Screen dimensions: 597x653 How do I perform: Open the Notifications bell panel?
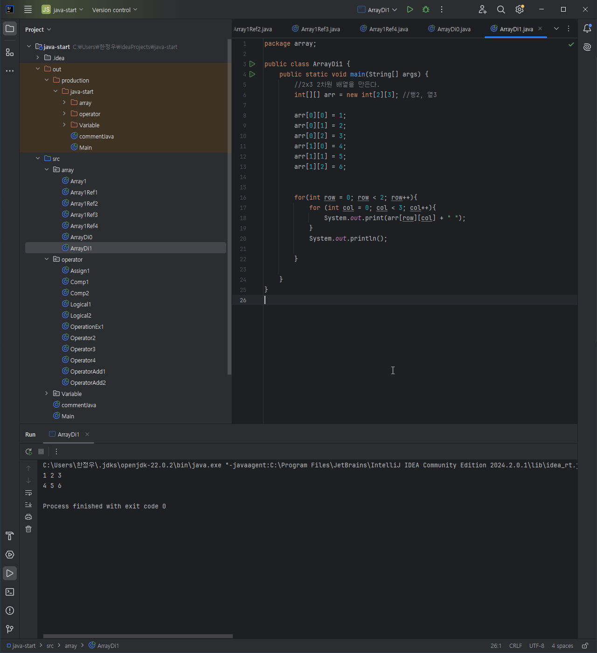(587, 28)
